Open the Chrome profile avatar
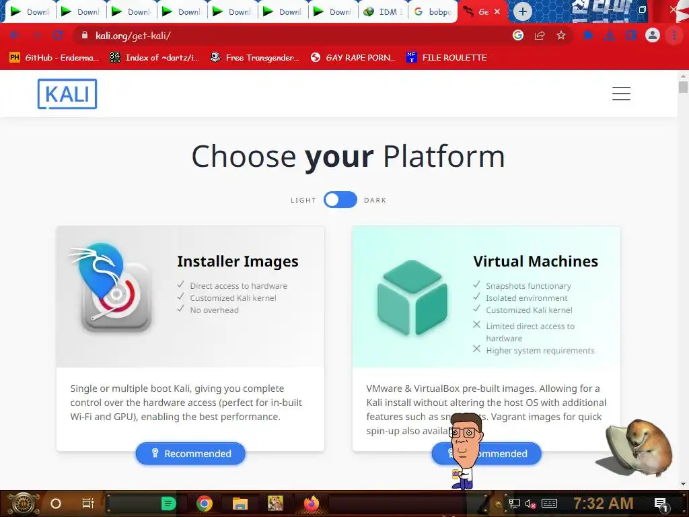The image size is (689, 517). click(x=653, y=35)
